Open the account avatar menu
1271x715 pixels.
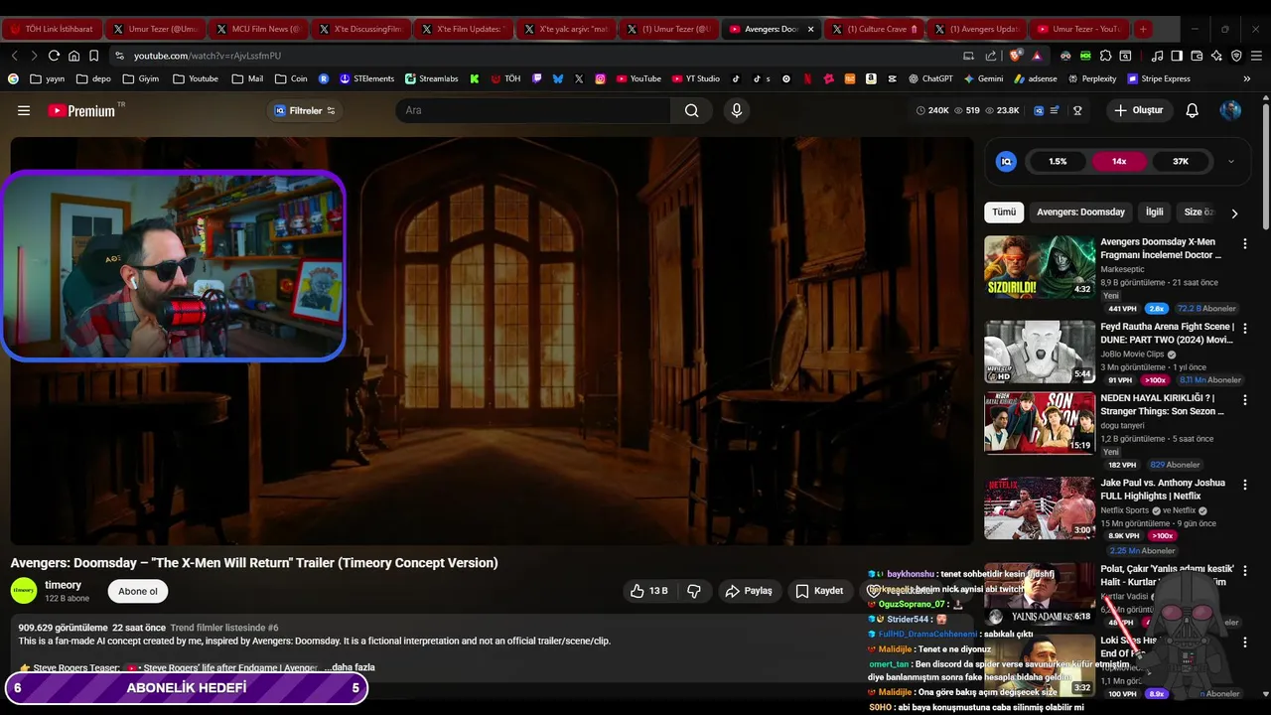[1230, 110]
